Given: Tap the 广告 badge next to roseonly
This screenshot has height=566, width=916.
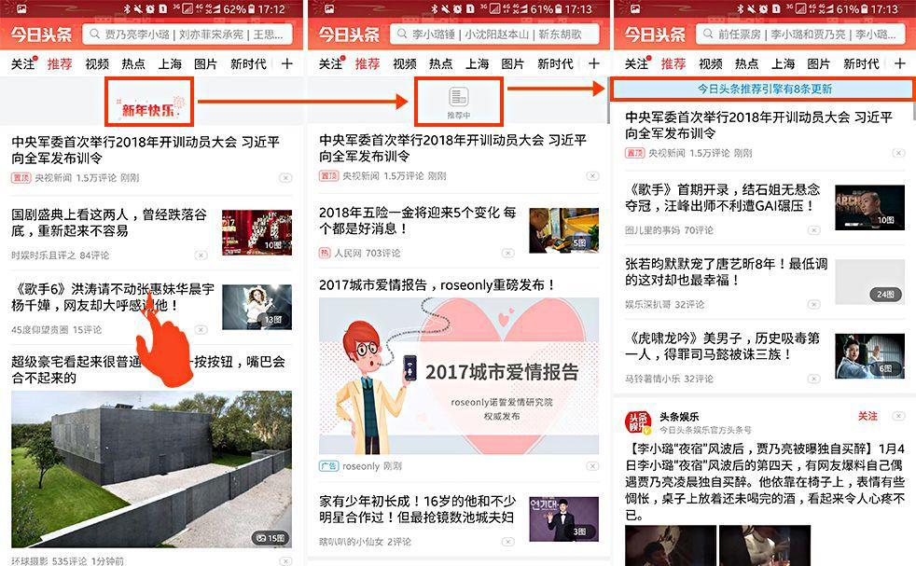Looking at the screenshot, I should 329,466.
